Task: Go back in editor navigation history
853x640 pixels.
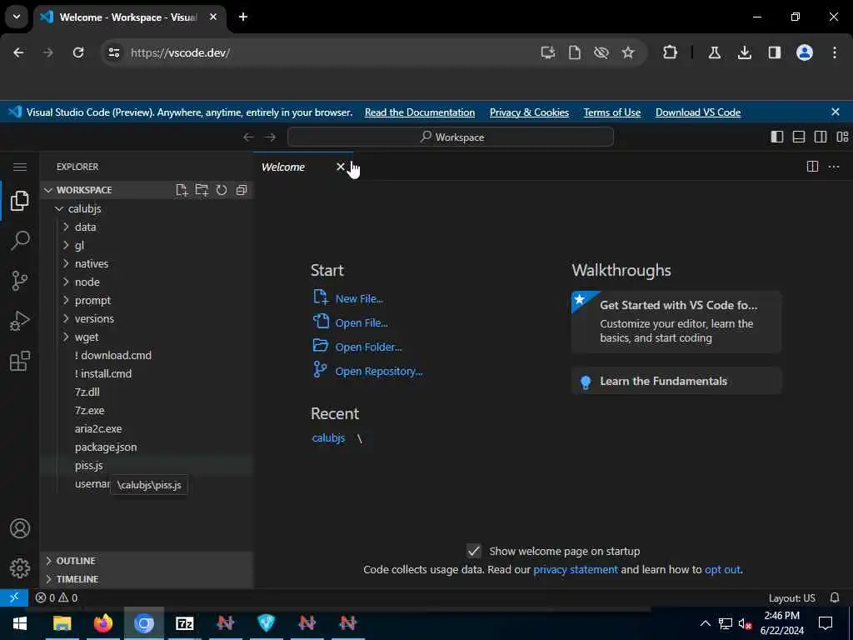Action: click(x=248, y=137)
